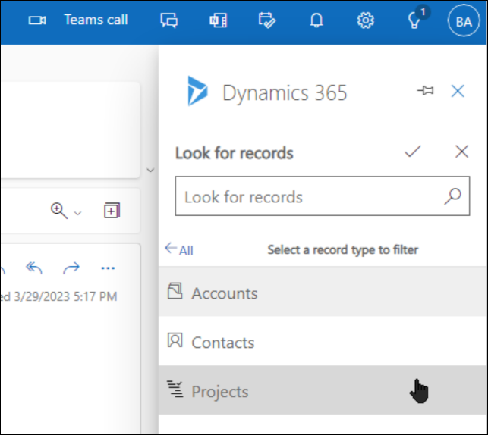Pin the Dynamics 365 pane
Screen dimensions: 488x435
[425, 92]
